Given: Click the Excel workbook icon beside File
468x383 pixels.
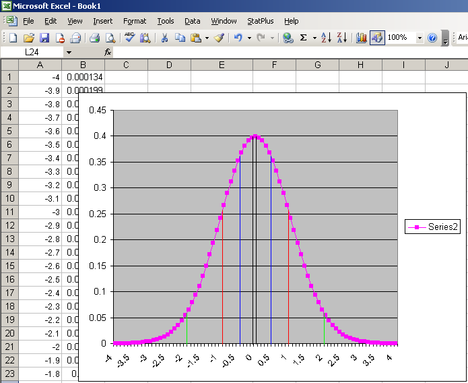Looking at the screenshot, I should click(11, 21).
